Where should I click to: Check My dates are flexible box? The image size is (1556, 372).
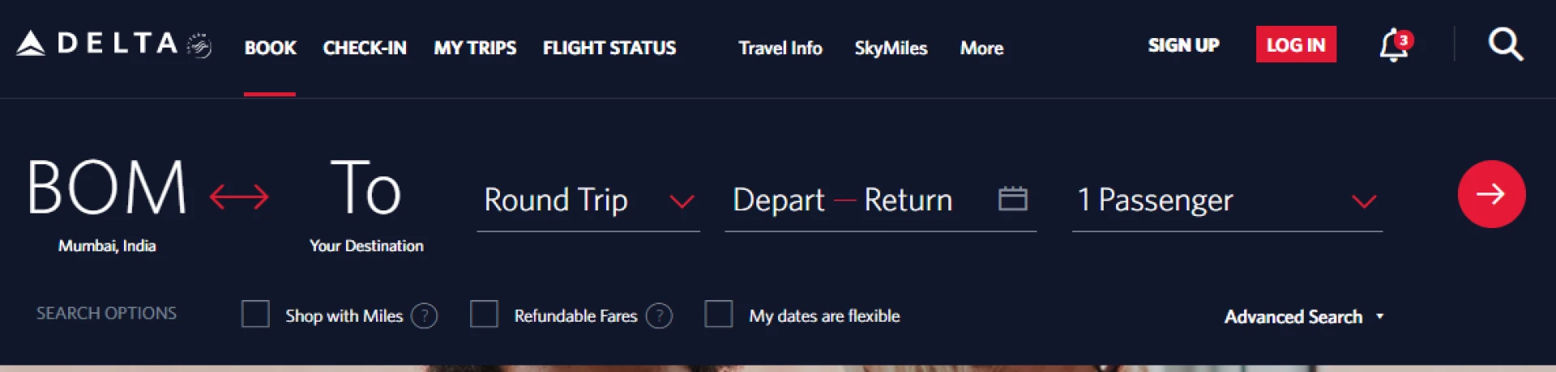point(718,314)
